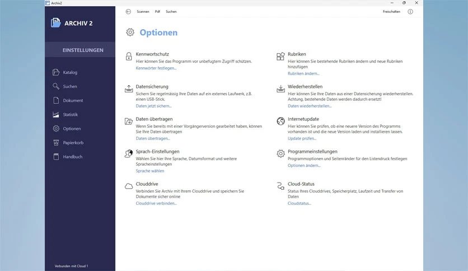Click the Archiv2 title bar app icon
The image size is (468, 271).
click(x=48, y=3)
